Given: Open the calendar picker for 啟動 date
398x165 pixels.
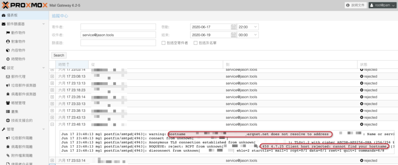Looking at the screenshot, I should pyautogui.click(x=234, y=27).
